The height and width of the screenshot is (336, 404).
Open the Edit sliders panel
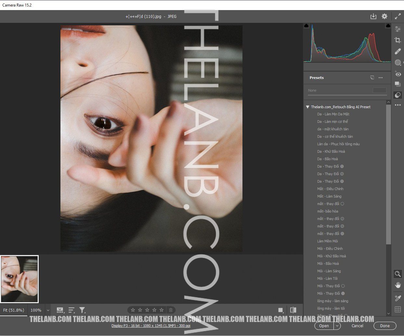pos(397,29)
